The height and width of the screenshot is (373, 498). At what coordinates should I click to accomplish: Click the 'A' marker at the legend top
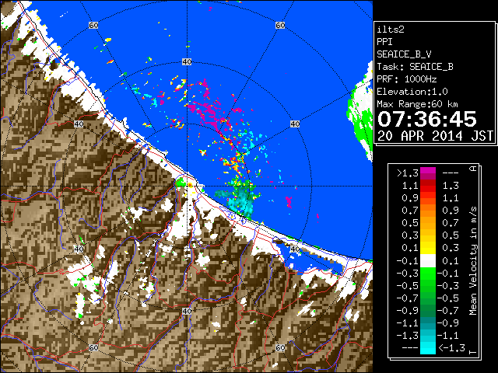pyautogui.click(x=473, y=169)
